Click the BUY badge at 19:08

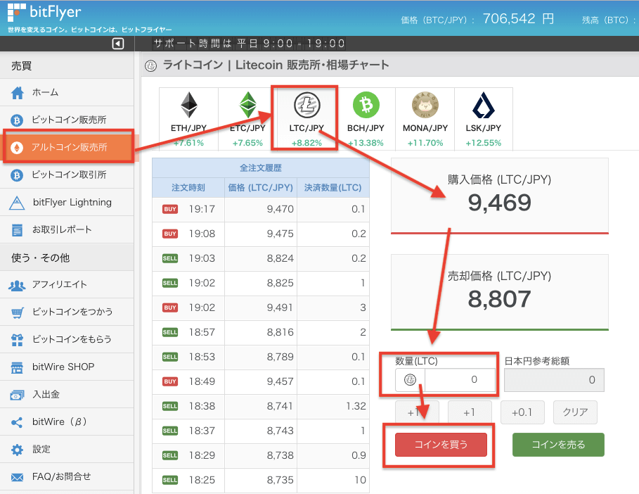[170, 234]
